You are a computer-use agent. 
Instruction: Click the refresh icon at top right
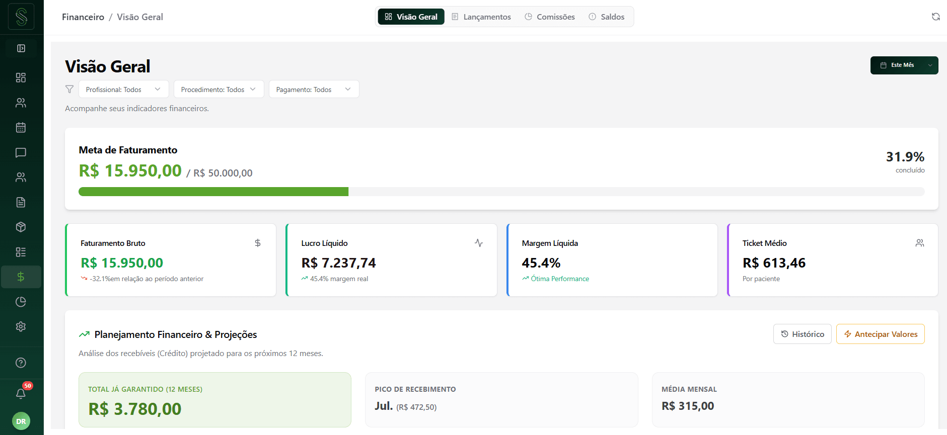point(936,17)
